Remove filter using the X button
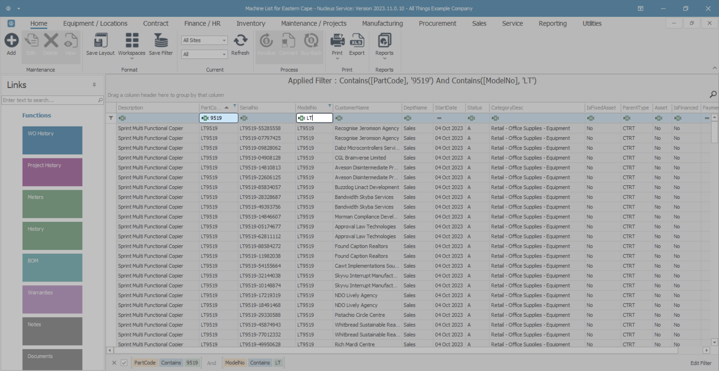The height and width of the screenshot is (371, 719). coord(114,363)
